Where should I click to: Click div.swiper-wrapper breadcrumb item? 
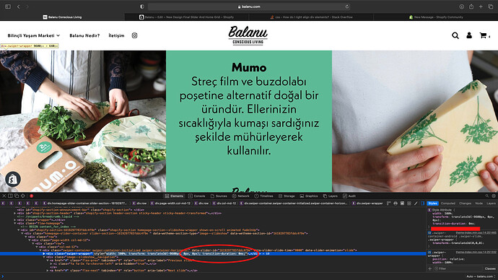[x=367, y=204]
